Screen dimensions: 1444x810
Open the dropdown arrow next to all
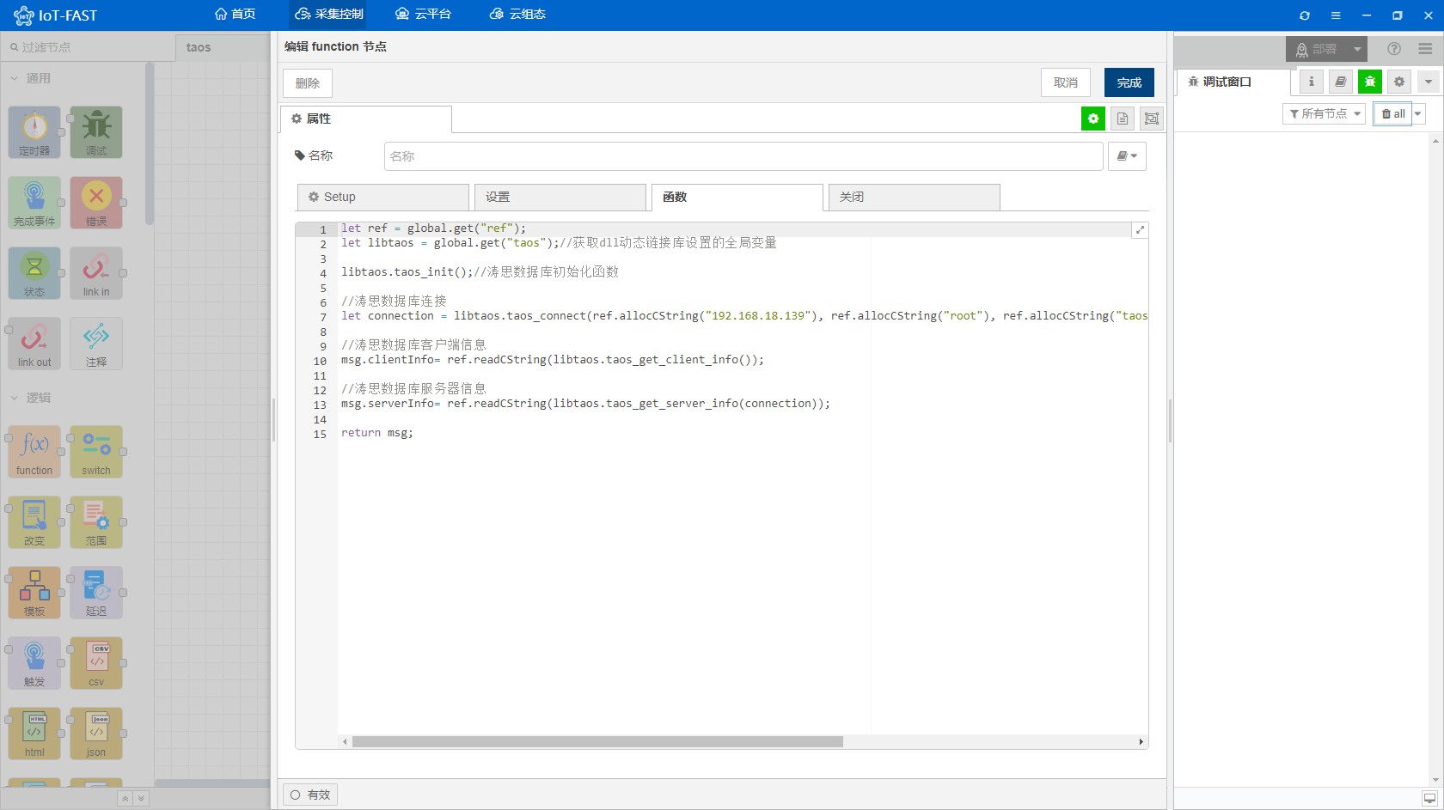[1418, 113]
